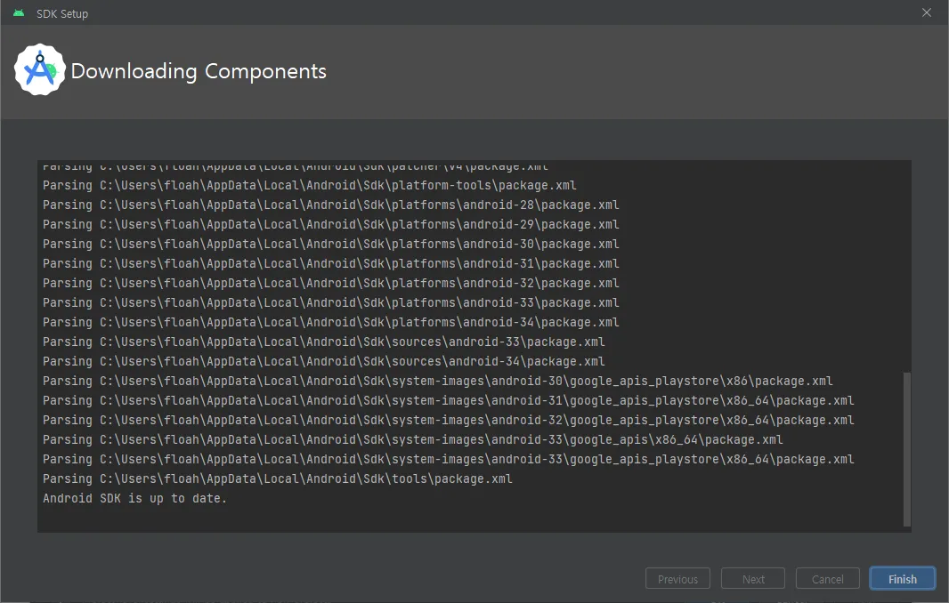Click the SDK Setup window title text
This screenshot has width=949, height=603.
[x=62, y=13]
